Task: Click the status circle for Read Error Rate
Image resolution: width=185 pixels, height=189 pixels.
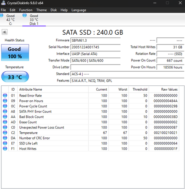Action: click(x=5, y=95)
